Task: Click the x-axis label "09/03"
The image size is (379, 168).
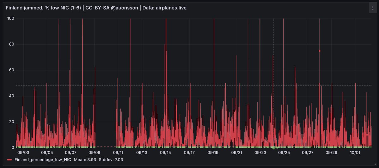Action: (23, 153)
